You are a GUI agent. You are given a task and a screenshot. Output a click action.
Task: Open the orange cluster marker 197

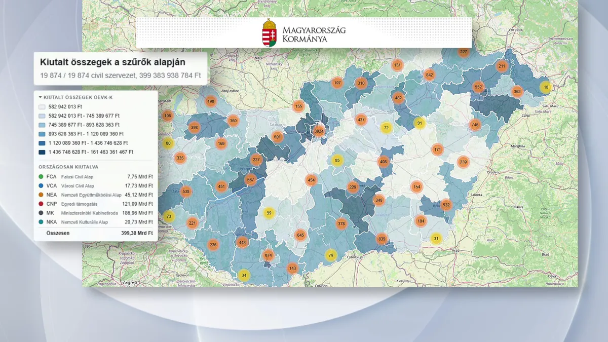[337, 83]
